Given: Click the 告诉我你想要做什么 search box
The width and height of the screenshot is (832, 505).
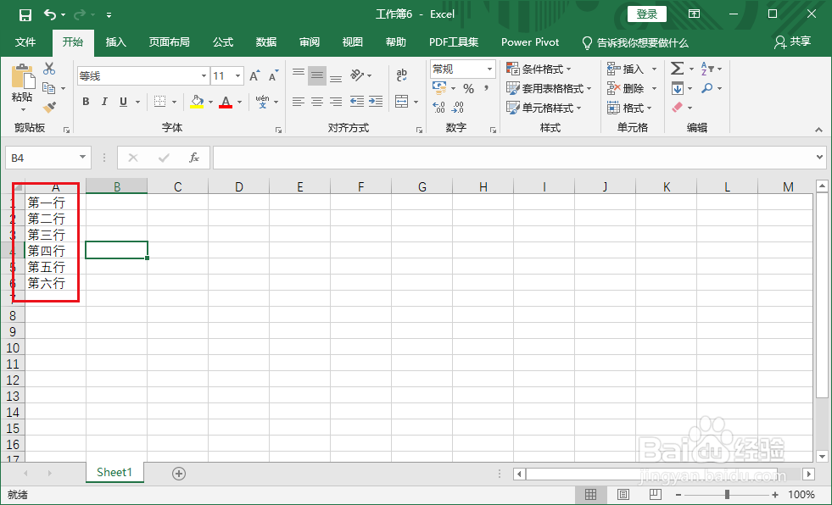Looking at the screenshot, I should click(635, 42).
